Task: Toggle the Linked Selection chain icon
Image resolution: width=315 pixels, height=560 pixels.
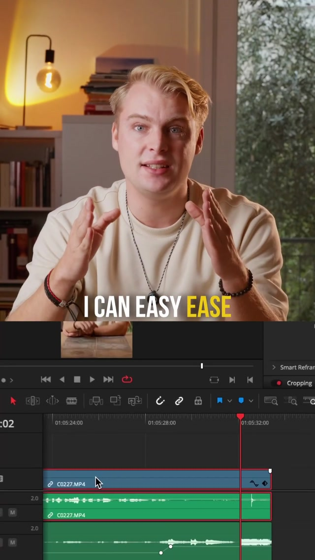Action: (179, 401)
